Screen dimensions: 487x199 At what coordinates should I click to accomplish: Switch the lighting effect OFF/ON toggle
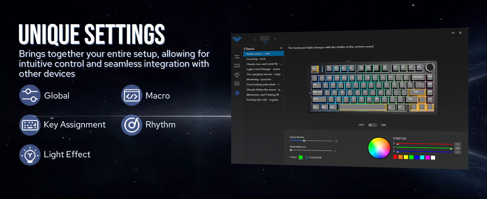point(372,125)
